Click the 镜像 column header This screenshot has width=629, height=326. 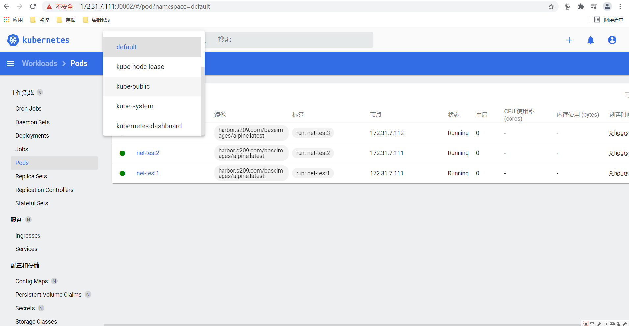tap(220, 115)
